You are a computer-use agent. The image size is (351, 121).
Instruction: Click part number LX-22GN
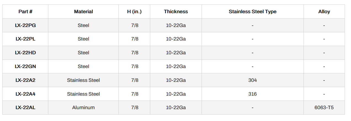[25, 66]
